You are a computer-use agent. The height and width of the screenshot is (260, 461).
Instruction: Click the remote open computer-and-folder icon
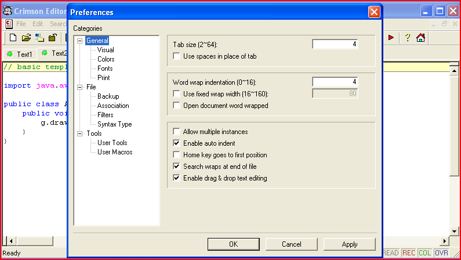pos(39,38)
